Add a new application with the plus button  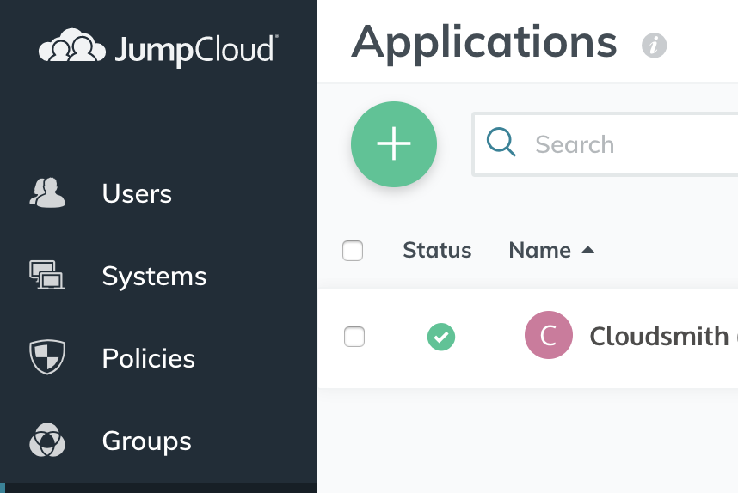[394, 143]
